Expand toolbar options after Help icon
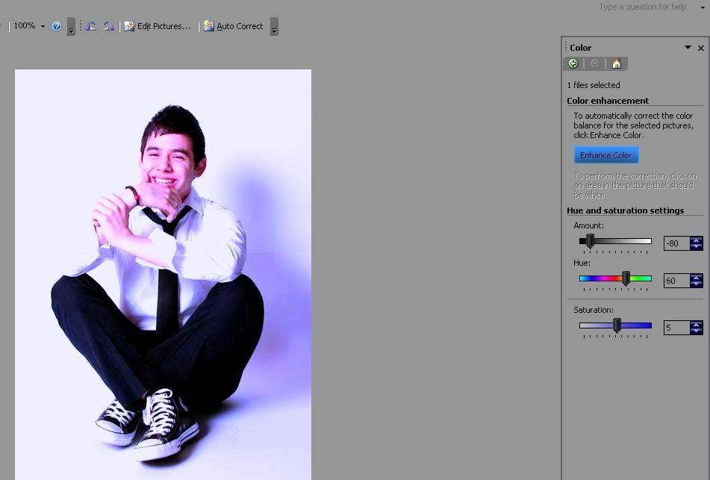The image size is (710, 480). coord(71,28)
